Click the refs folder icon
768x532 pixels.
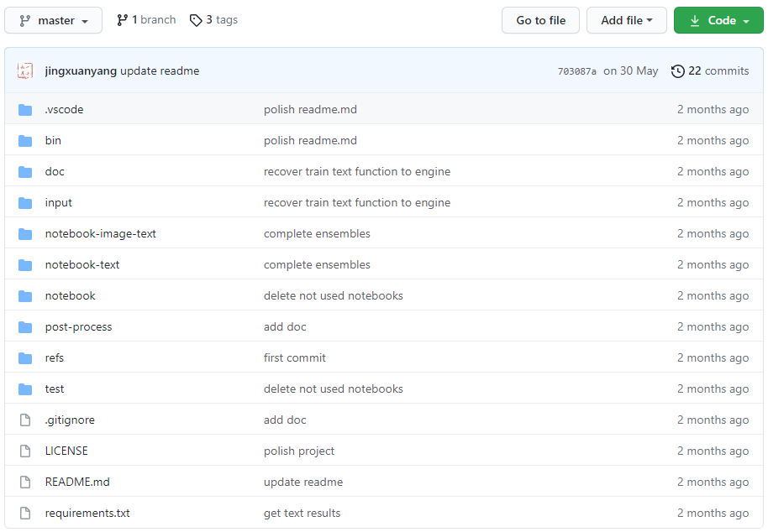(25, 358)
